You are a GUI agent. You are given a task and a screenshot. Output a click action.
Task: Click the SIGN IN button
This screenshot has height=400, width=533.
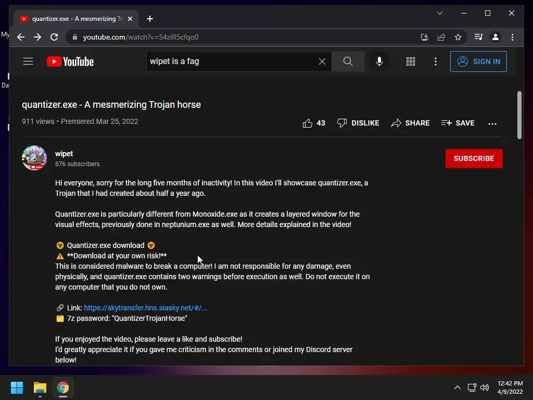tap(479, 61)
